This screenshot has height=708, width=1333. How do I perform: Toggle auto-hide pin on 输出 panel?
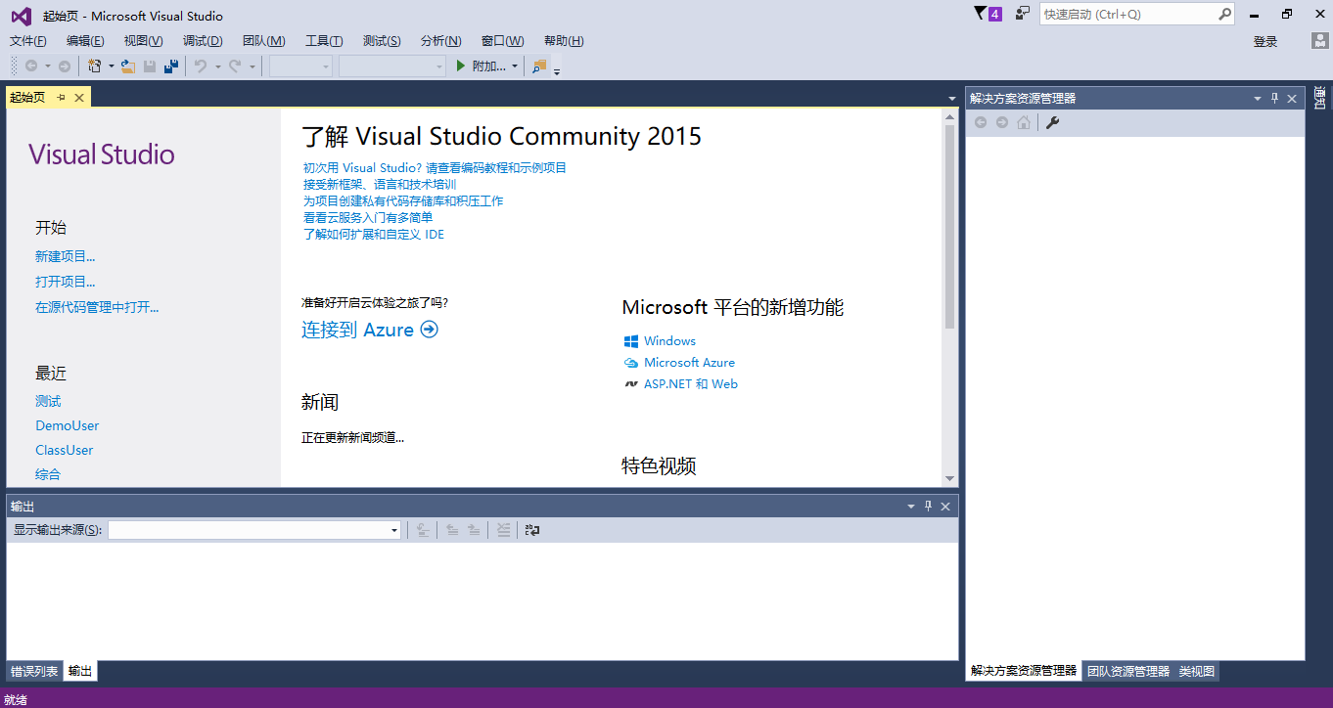929,507
